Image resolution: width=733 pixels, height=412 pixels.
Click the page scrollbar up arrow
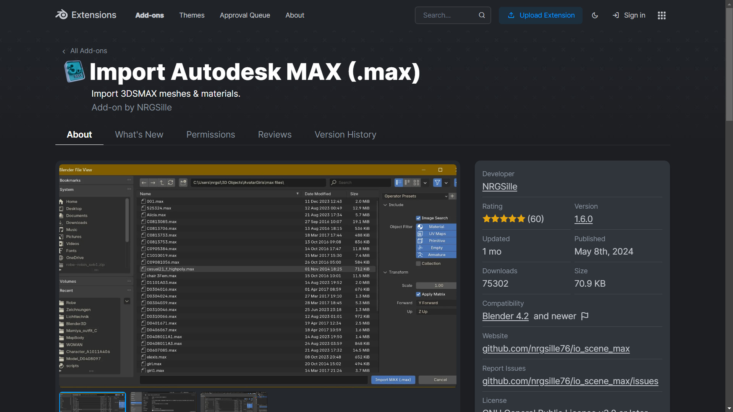pos(729,3)
